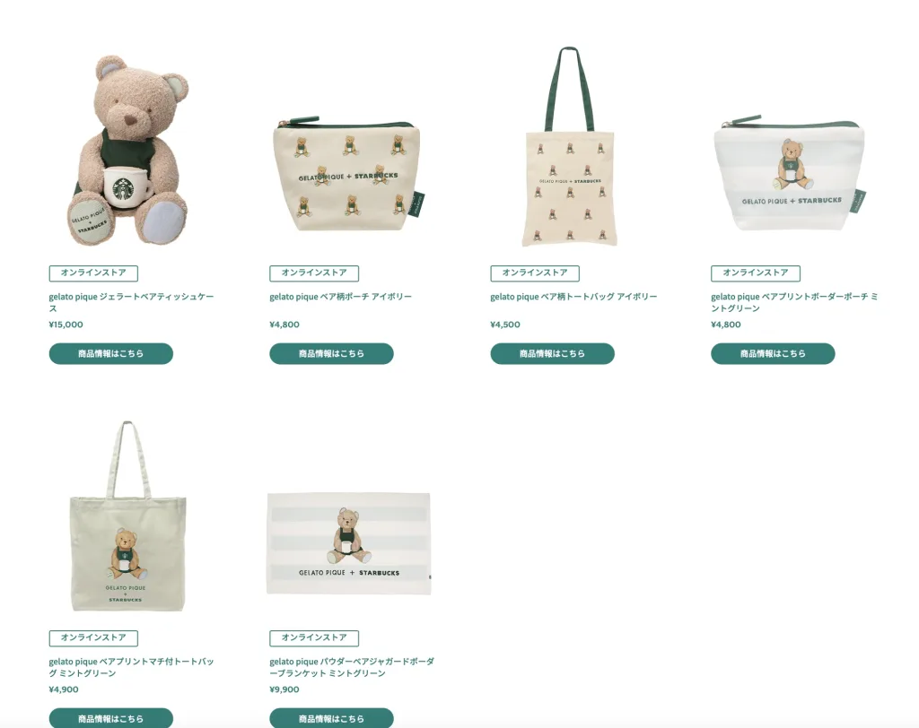Open the パウダーベアジャガードボーダーブランケット title link
Image resolution: width=919 pixels, height=728 pixels.
coord(352,667)
